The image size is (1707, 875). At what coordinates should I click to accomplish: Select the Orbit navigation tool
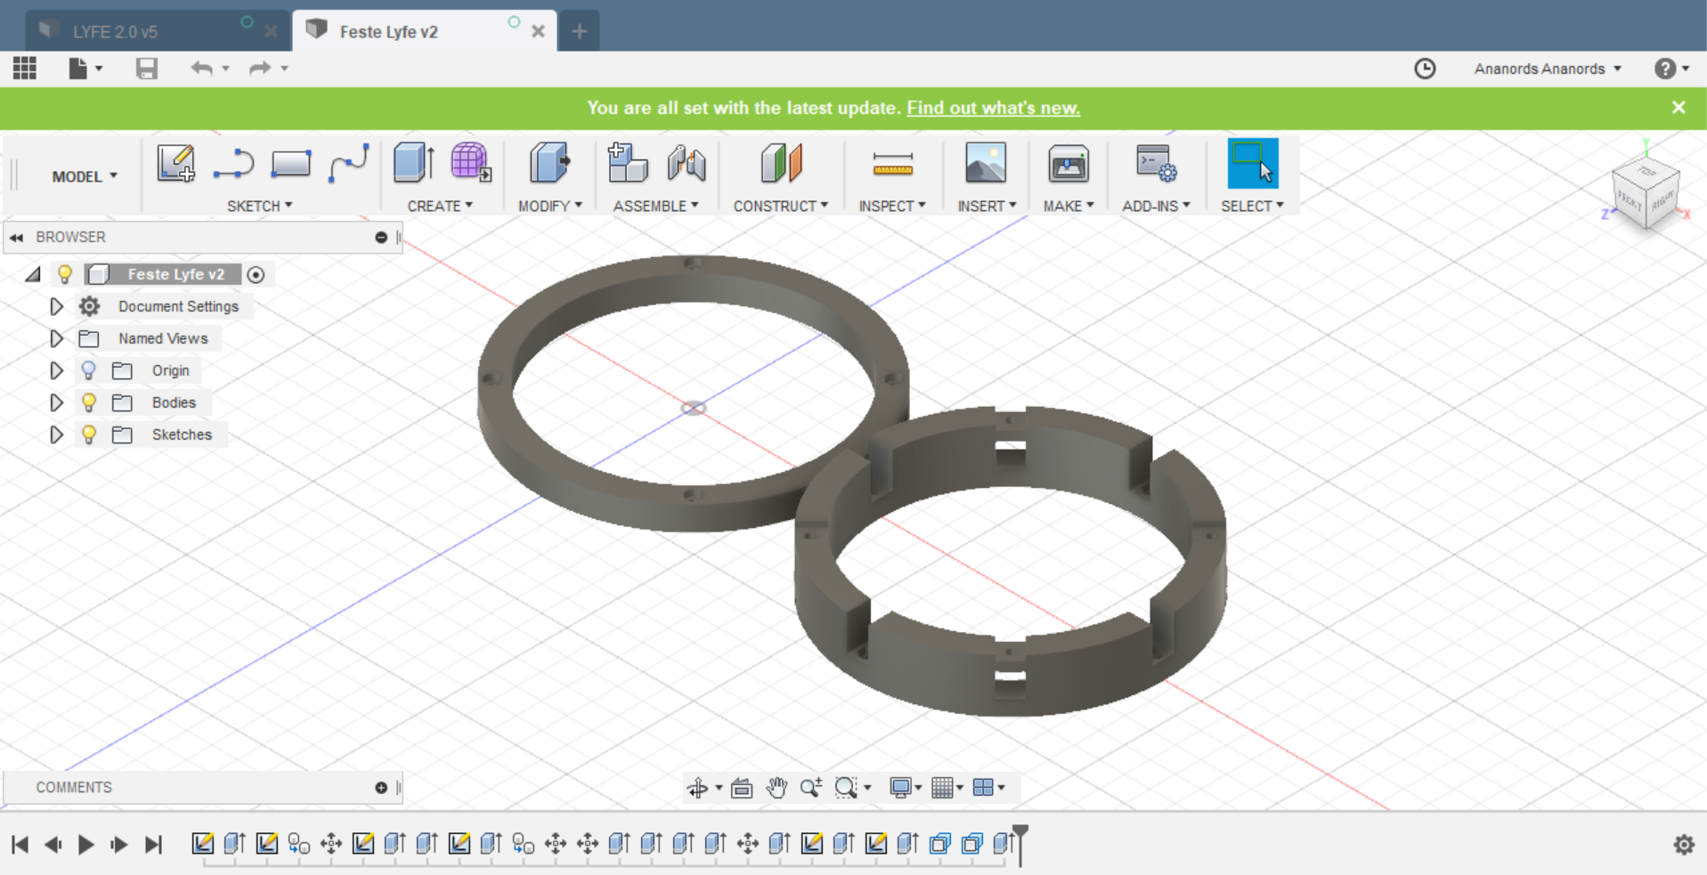pyautogui.click(x=697, y=788)
